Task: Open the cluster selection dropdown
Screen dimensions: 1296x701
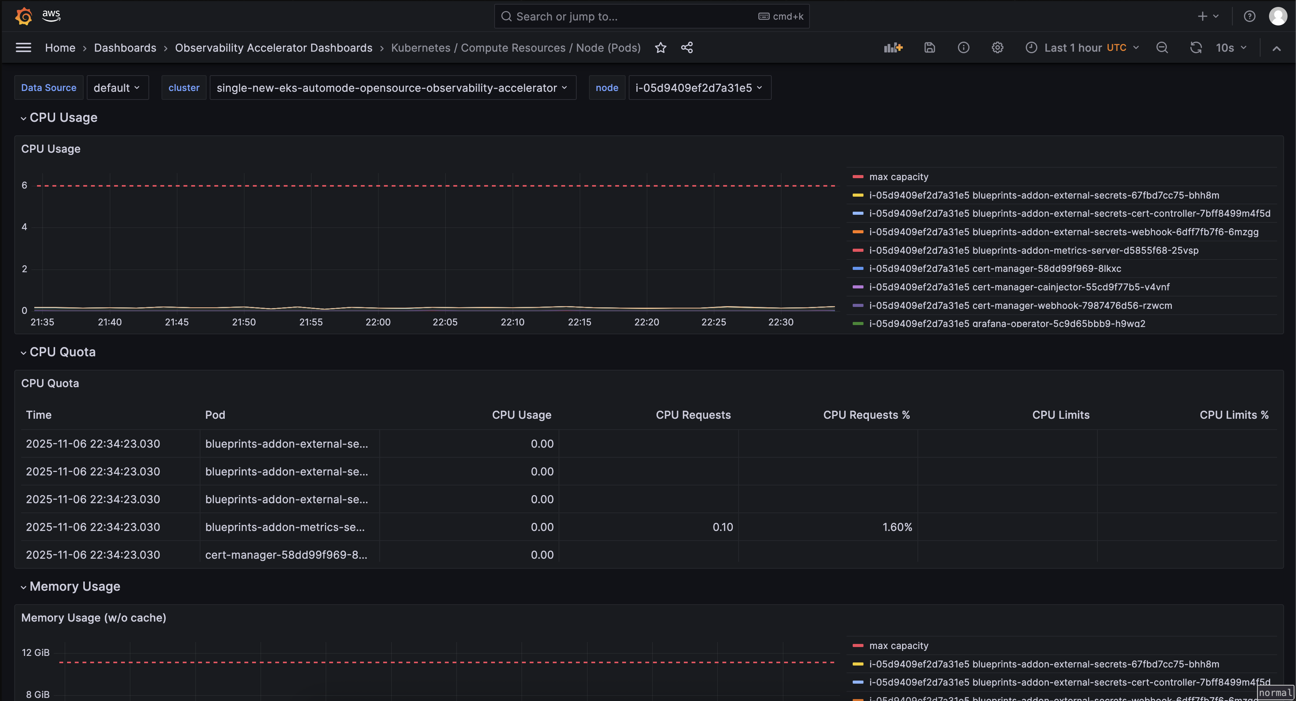Action: 393,88
